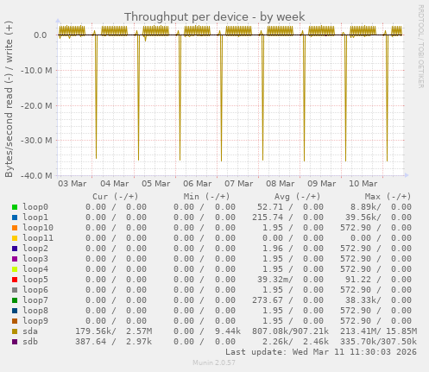Click the loop1 blue color swatch
The image size is (429, 372).
[15, 218]
